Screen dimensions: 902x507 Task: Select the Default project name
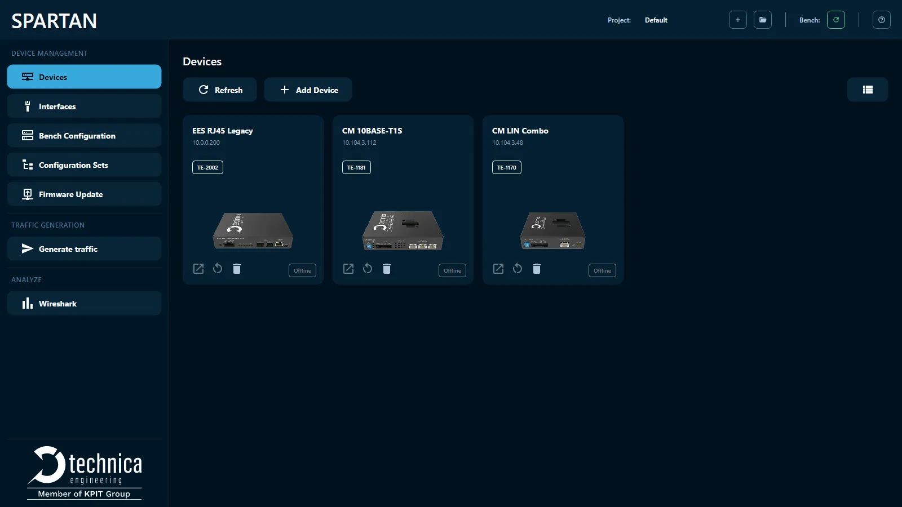pyautogui.click(x=656, y=20)
